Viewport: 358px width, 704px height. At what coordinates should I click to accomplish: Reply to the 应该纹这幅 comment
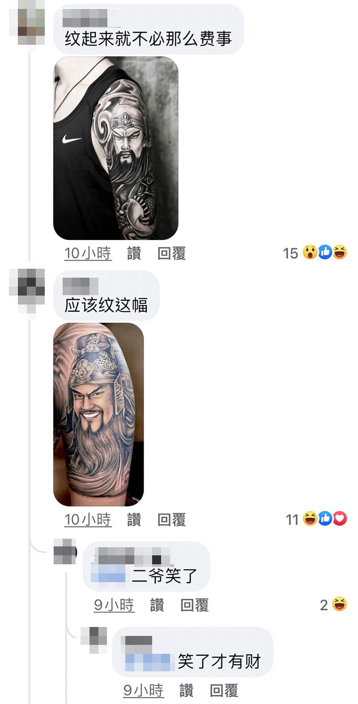click(x=172, y=519)
